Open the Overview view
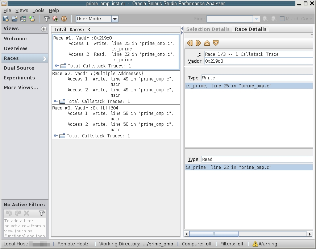The image size is (316, 249). (x=25, y=49)
